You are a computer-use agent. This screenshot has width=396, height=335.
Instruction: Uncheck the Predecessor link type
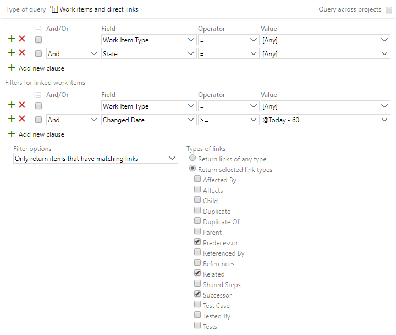point(197,242)
